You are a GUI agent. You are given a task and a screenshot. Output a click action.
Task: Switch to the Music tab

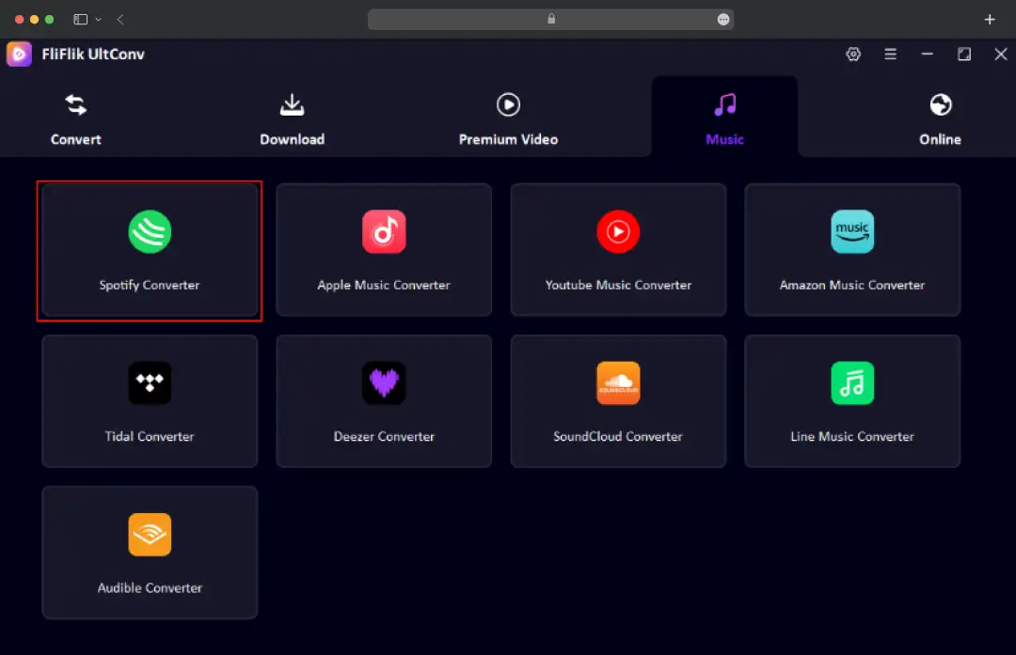pyautogui.click(x=724, y=117)
